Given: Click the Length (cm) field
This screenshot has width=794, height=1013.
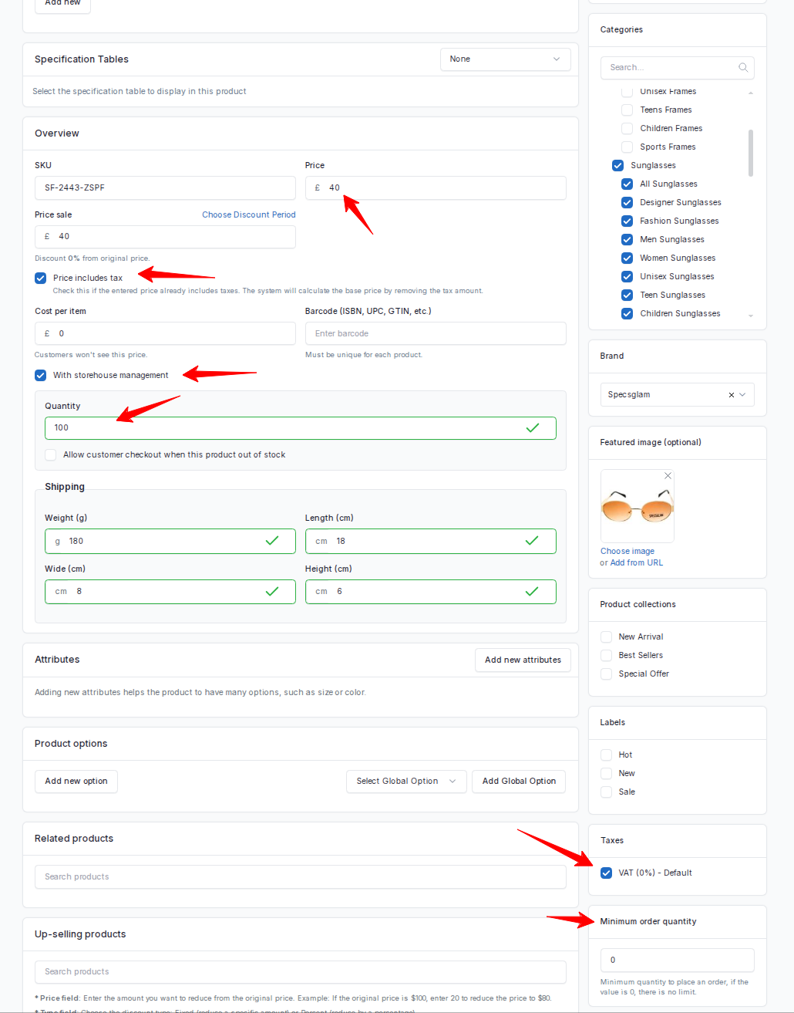Looking at the screenshot, I should [431, 542].
